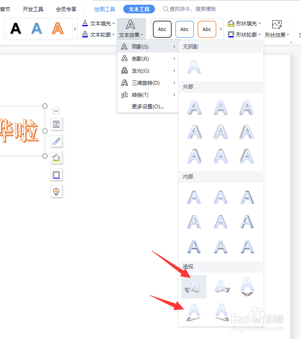The height and width of the screenshot is (339, 301).
Task: Click the top-right text box handle
Action: pyautogui.click(x=45, y=106)
